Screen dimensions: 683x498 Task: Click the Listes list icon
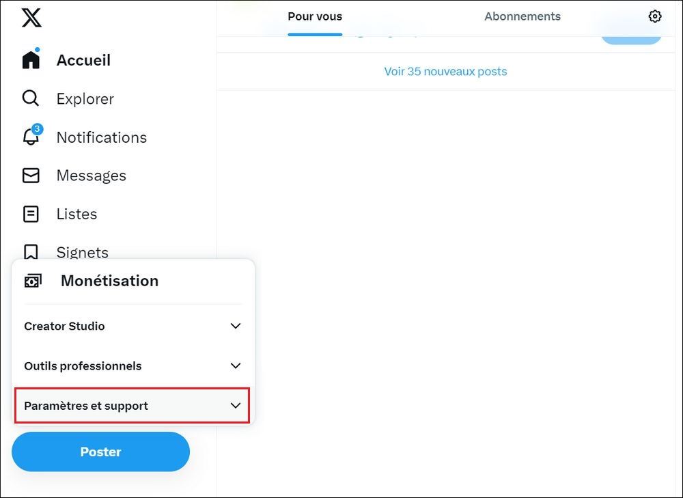31,214
